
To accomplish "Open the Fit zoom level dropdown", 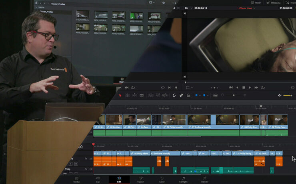I will pyautogui.click(x=188, y=8).
